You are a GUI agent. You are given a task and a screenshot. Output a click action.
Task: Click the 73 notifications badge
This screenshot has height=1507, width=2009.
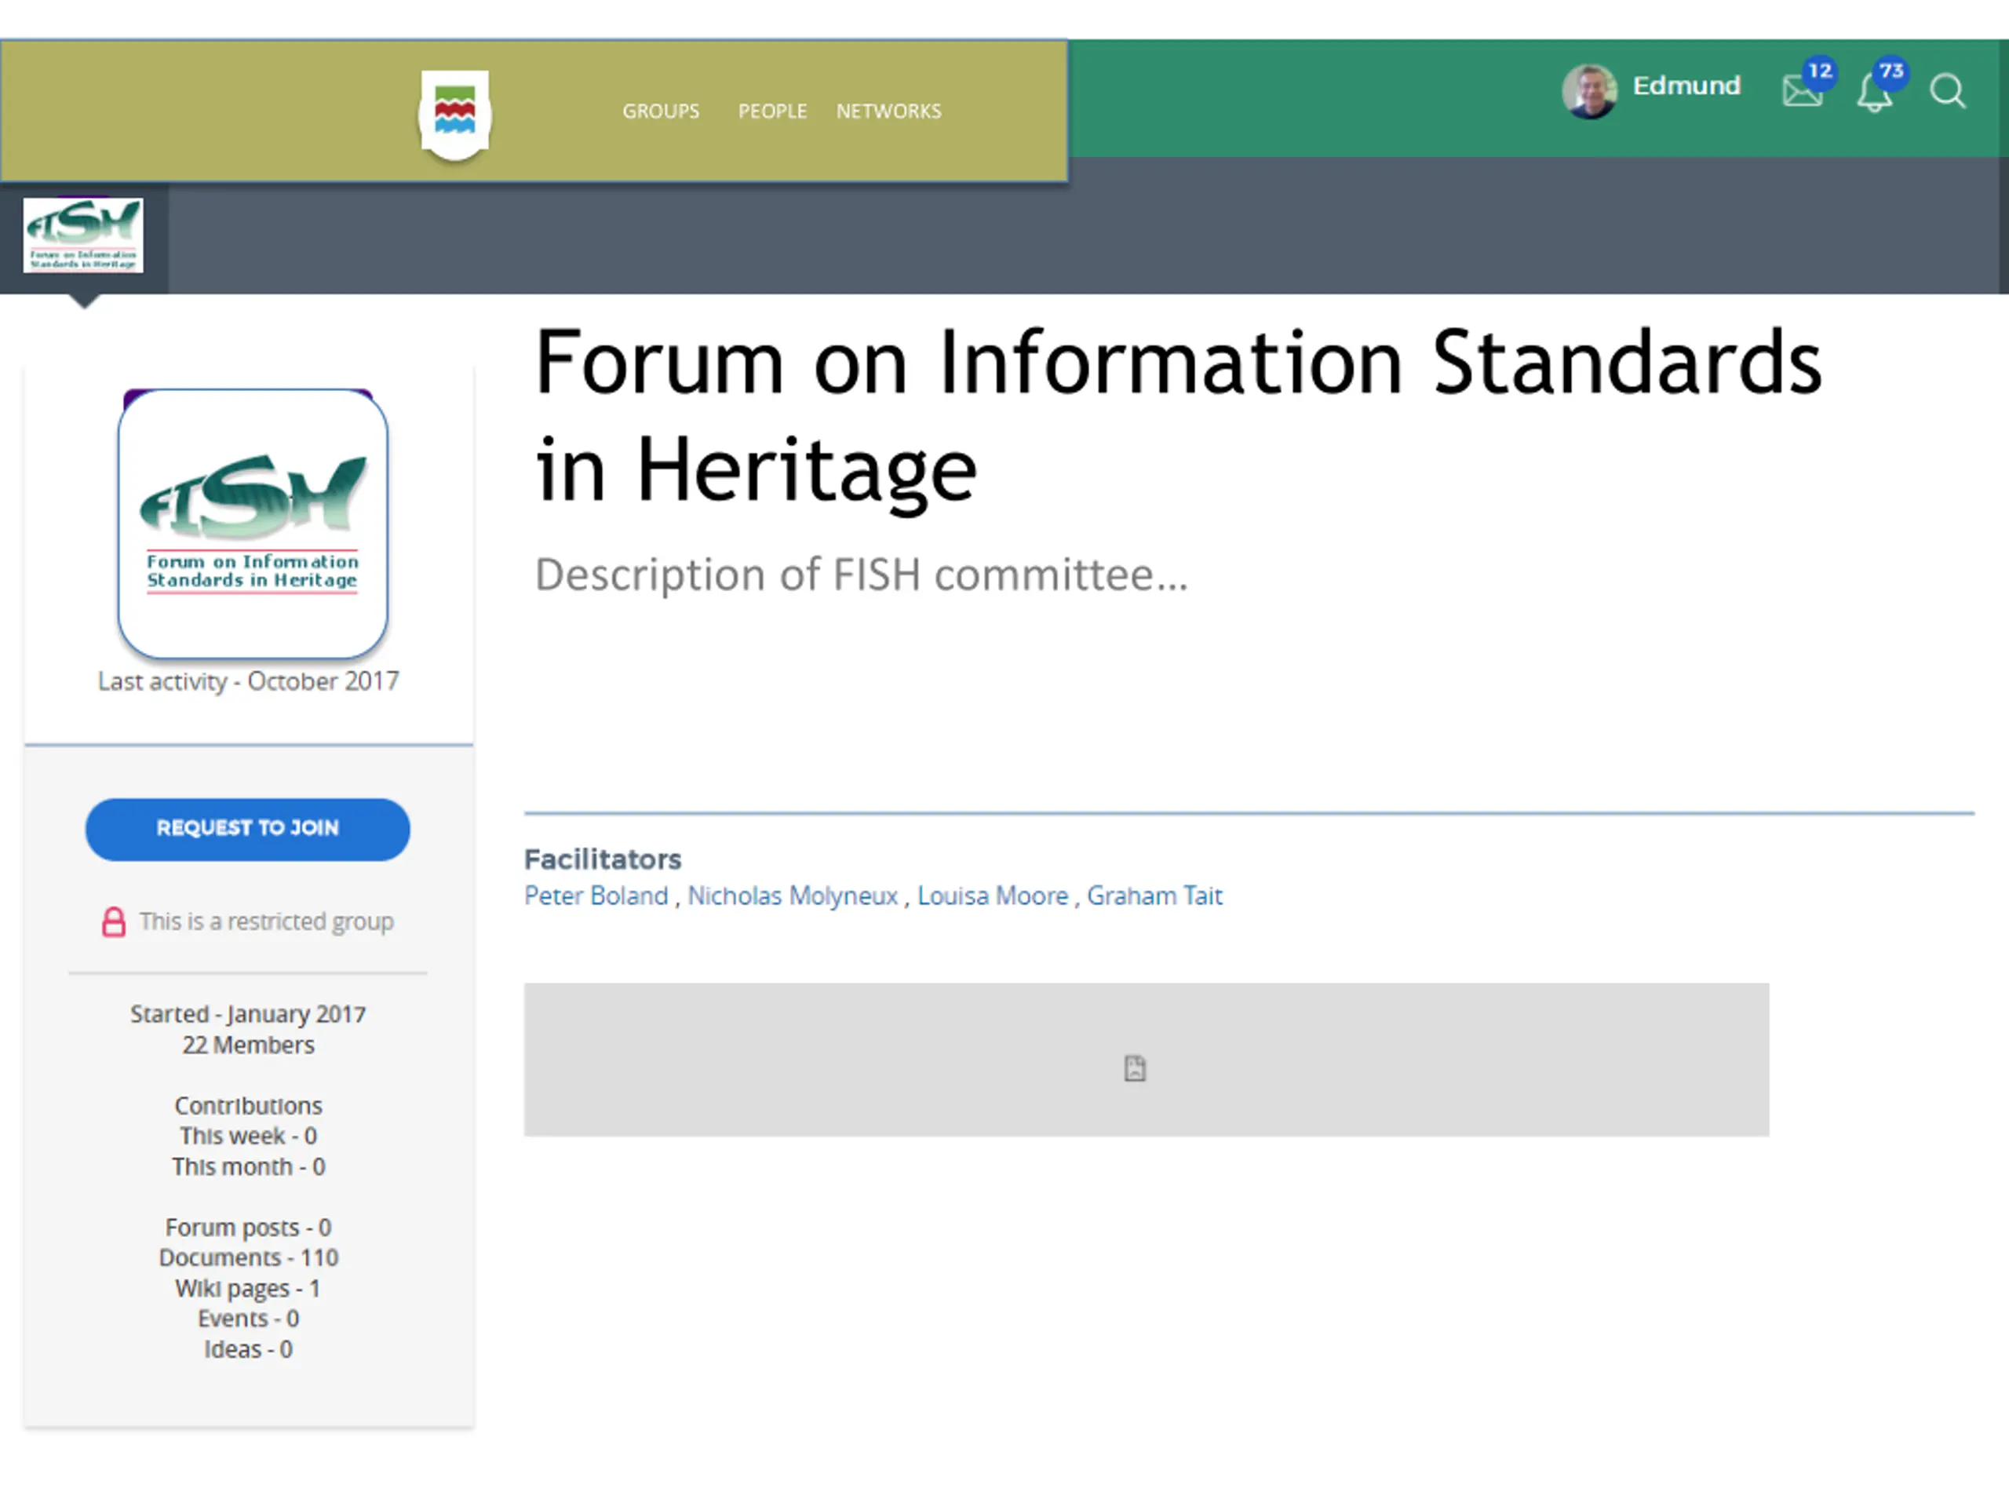1891,71
